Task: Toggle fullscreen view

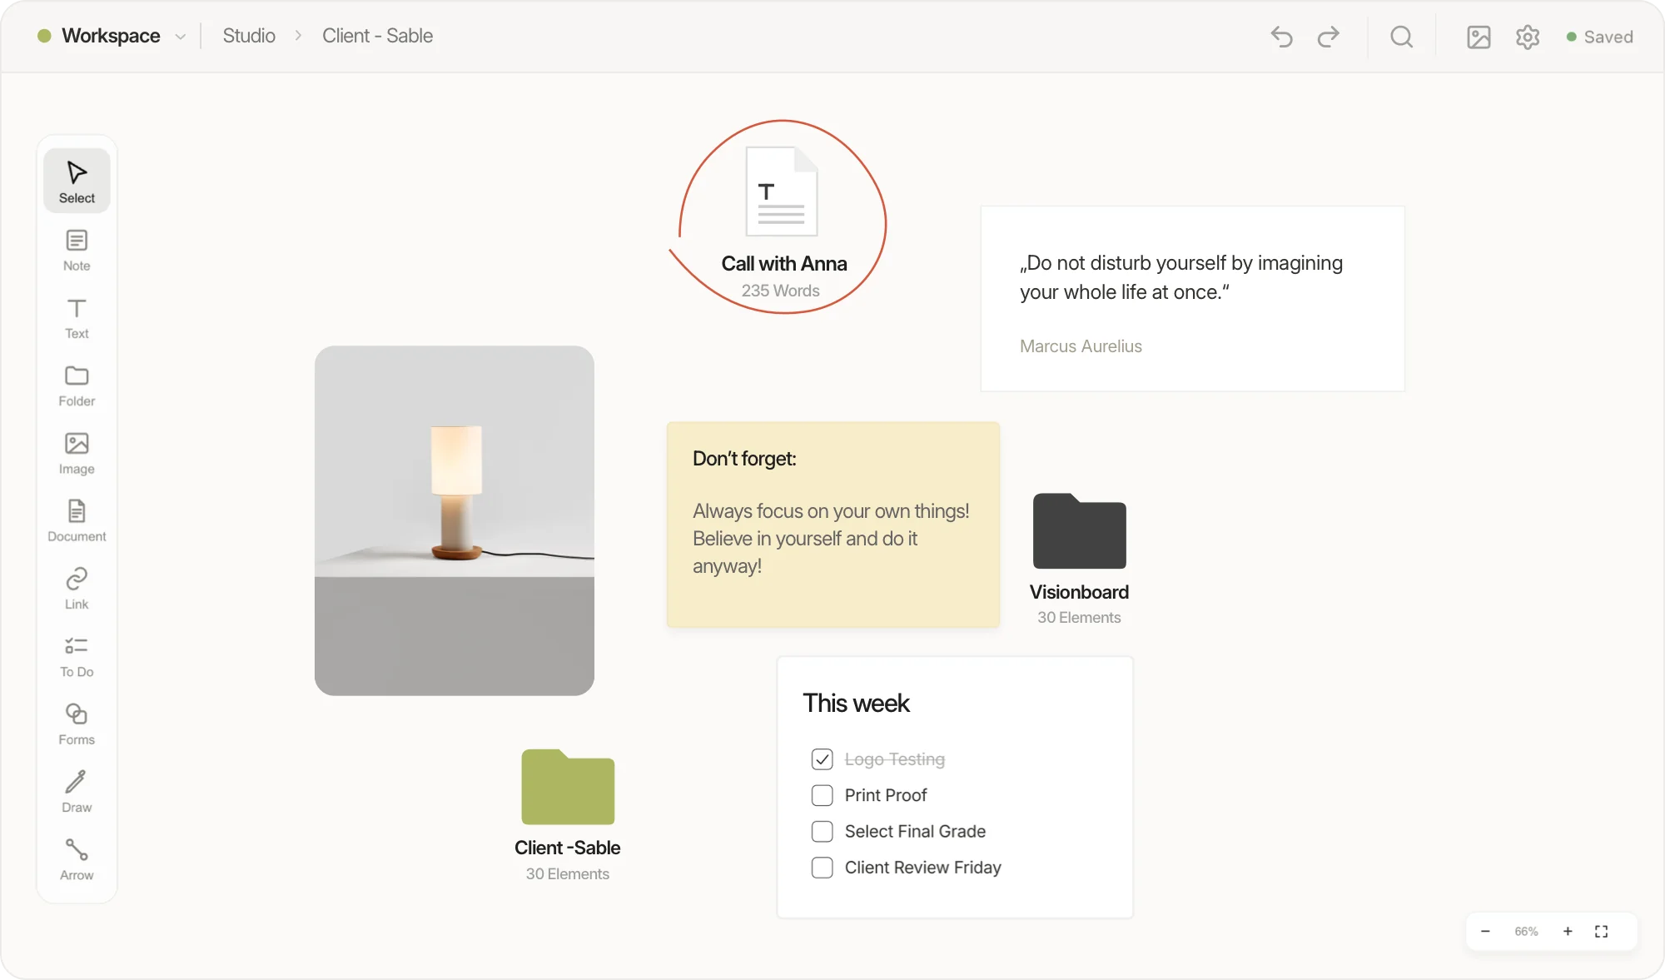Action: point(1602,931)
